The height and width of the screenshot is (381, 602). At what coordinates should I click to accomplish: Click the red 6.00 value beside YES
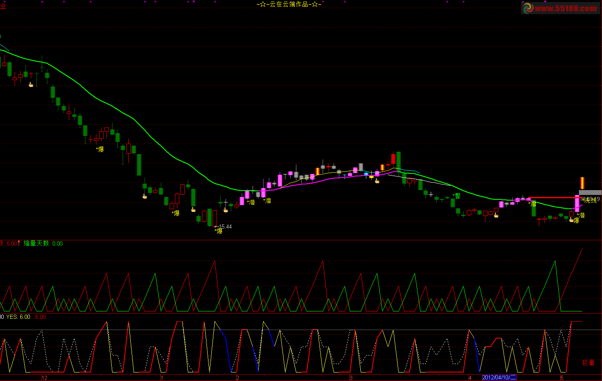point(40,317)
